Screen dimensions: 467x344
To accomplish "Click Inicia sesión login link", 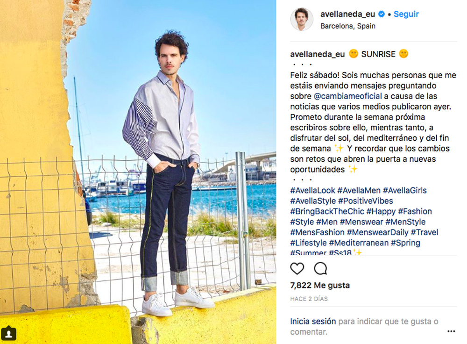I will tap(313, 322).
